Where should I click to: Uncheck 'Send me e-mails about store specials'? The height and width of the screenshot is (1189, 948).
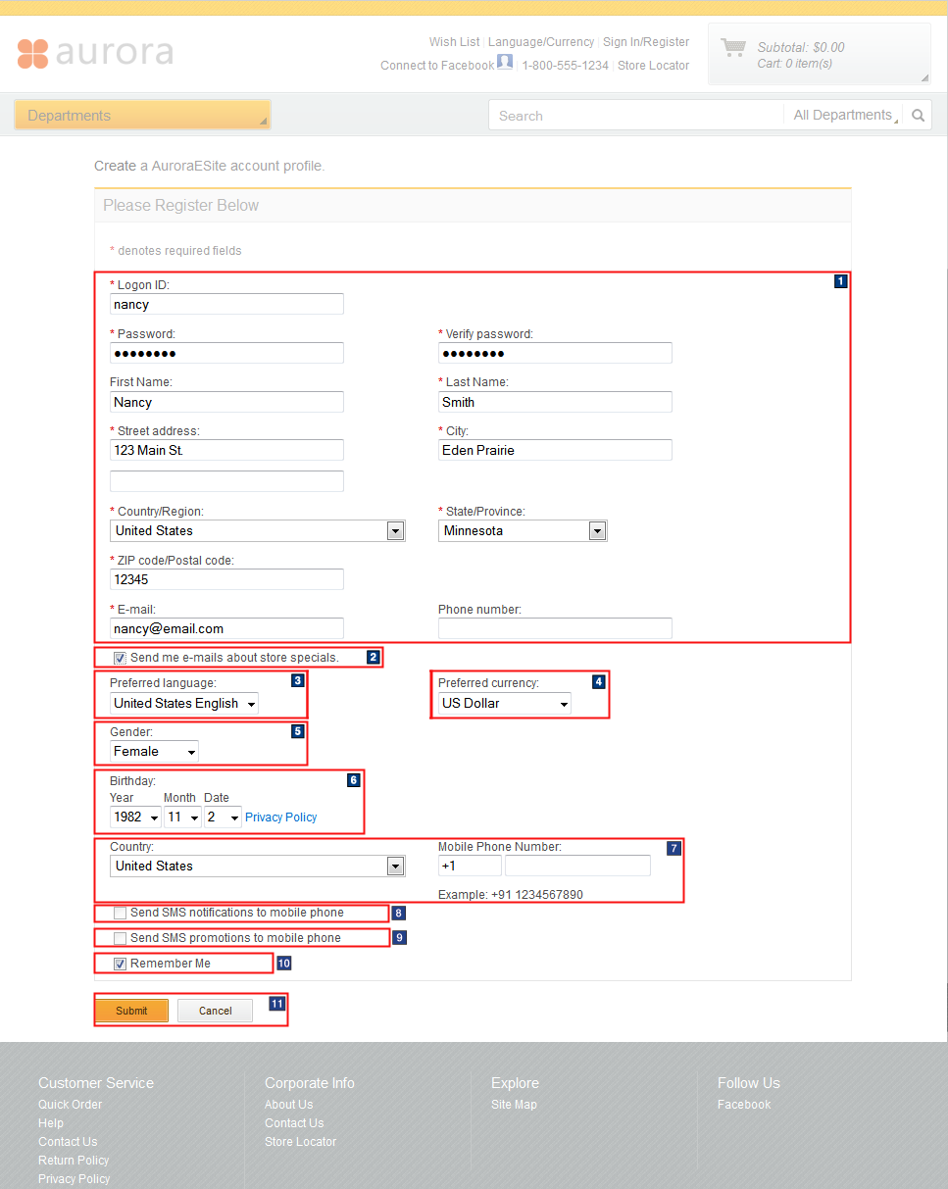coord(120,658)
